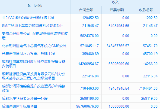This screenshot has width=160, height=109.
Task: Open project SM广场地下车库更换摄像机及硬盘项目
Action: point(33,26)
